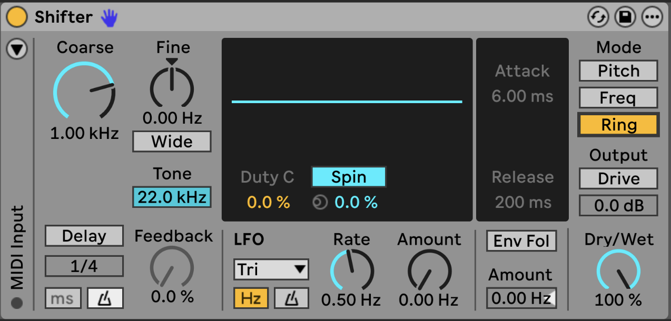Click the Dry/Wet knob

618,271
